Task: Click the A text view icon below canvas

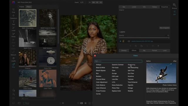Action: pyautogui.click(x=82, y=103)
